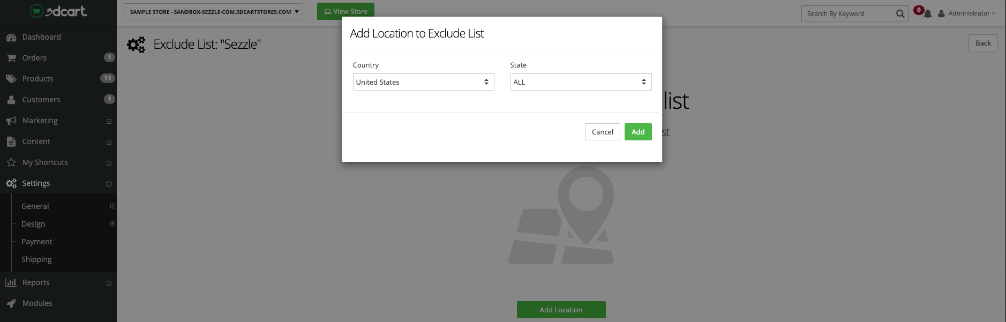This screenshot has height=322, width=1006.
Task: Click the Customers person icon
Action: [11, 100]
